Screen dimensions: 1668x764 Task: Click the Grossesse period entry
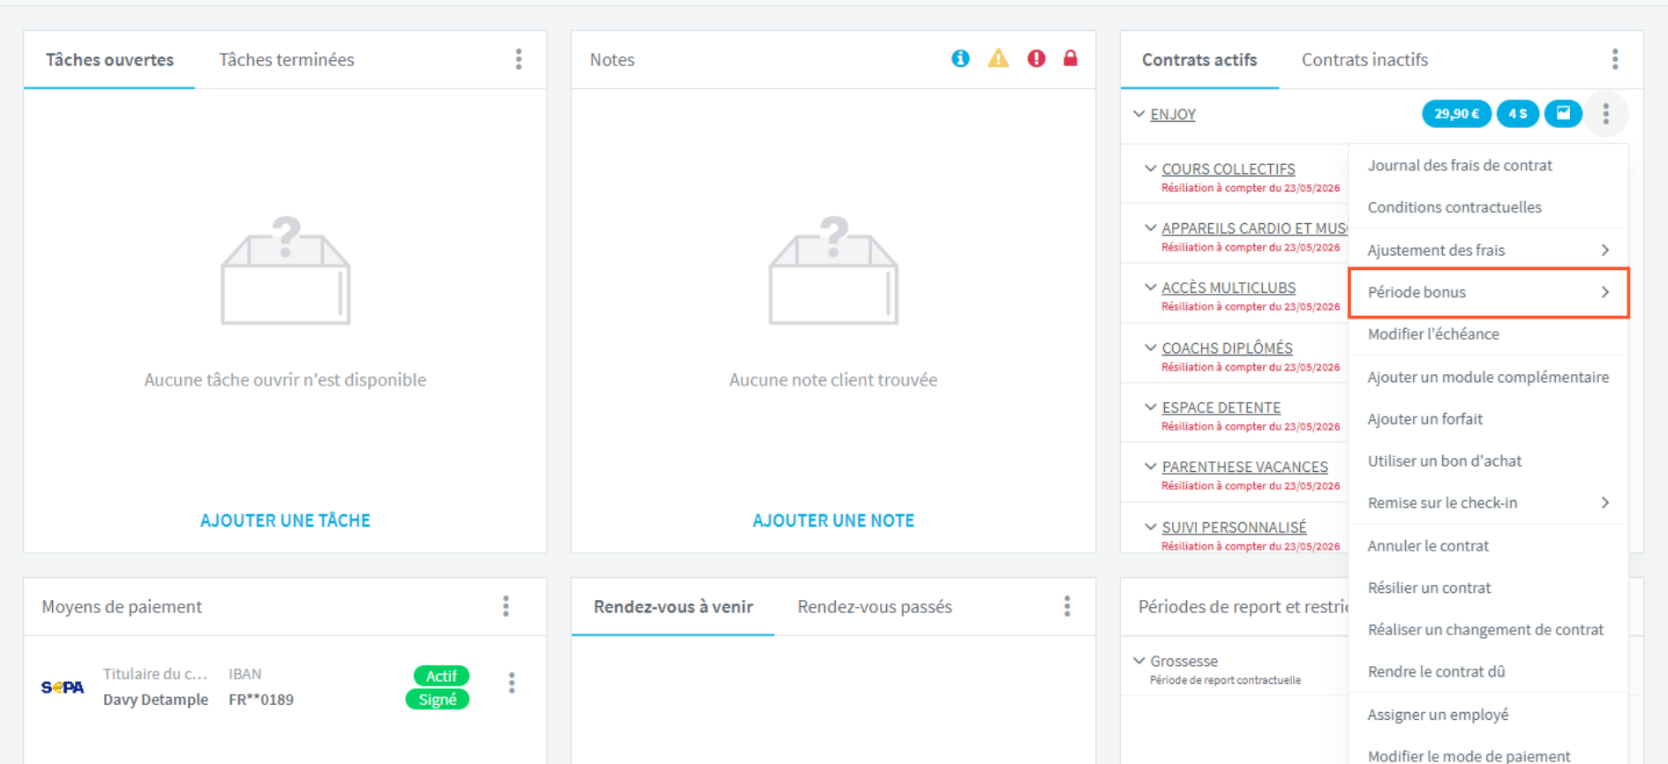click(1183, 661)
